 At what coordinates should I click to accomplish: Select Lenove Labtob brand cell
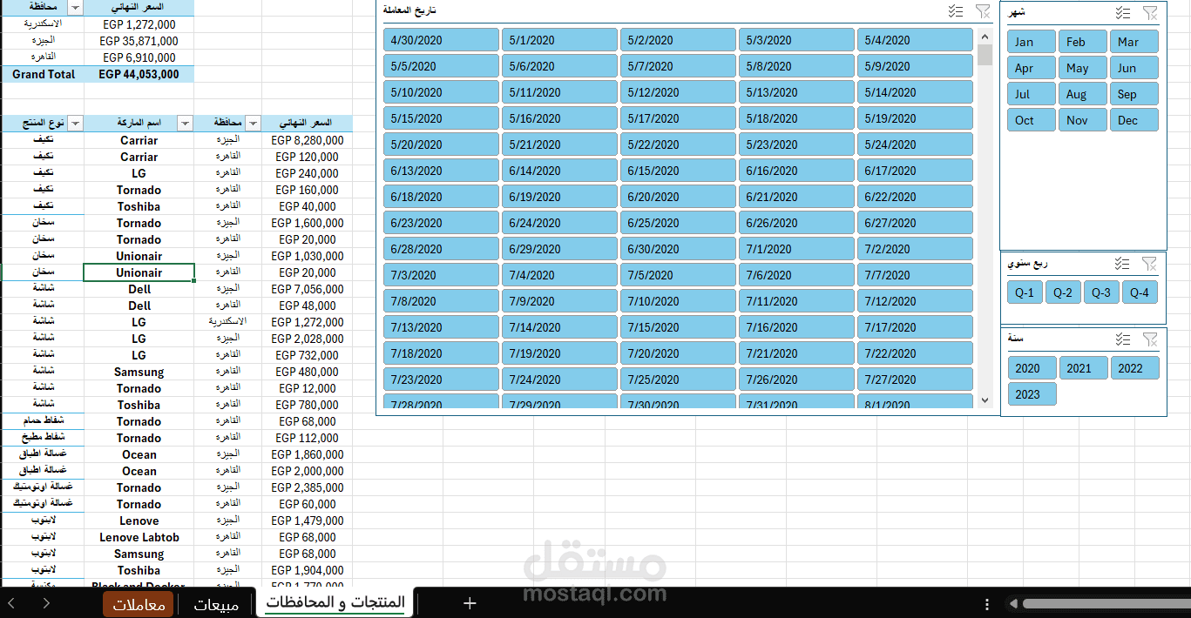click(x=139, y=537)
